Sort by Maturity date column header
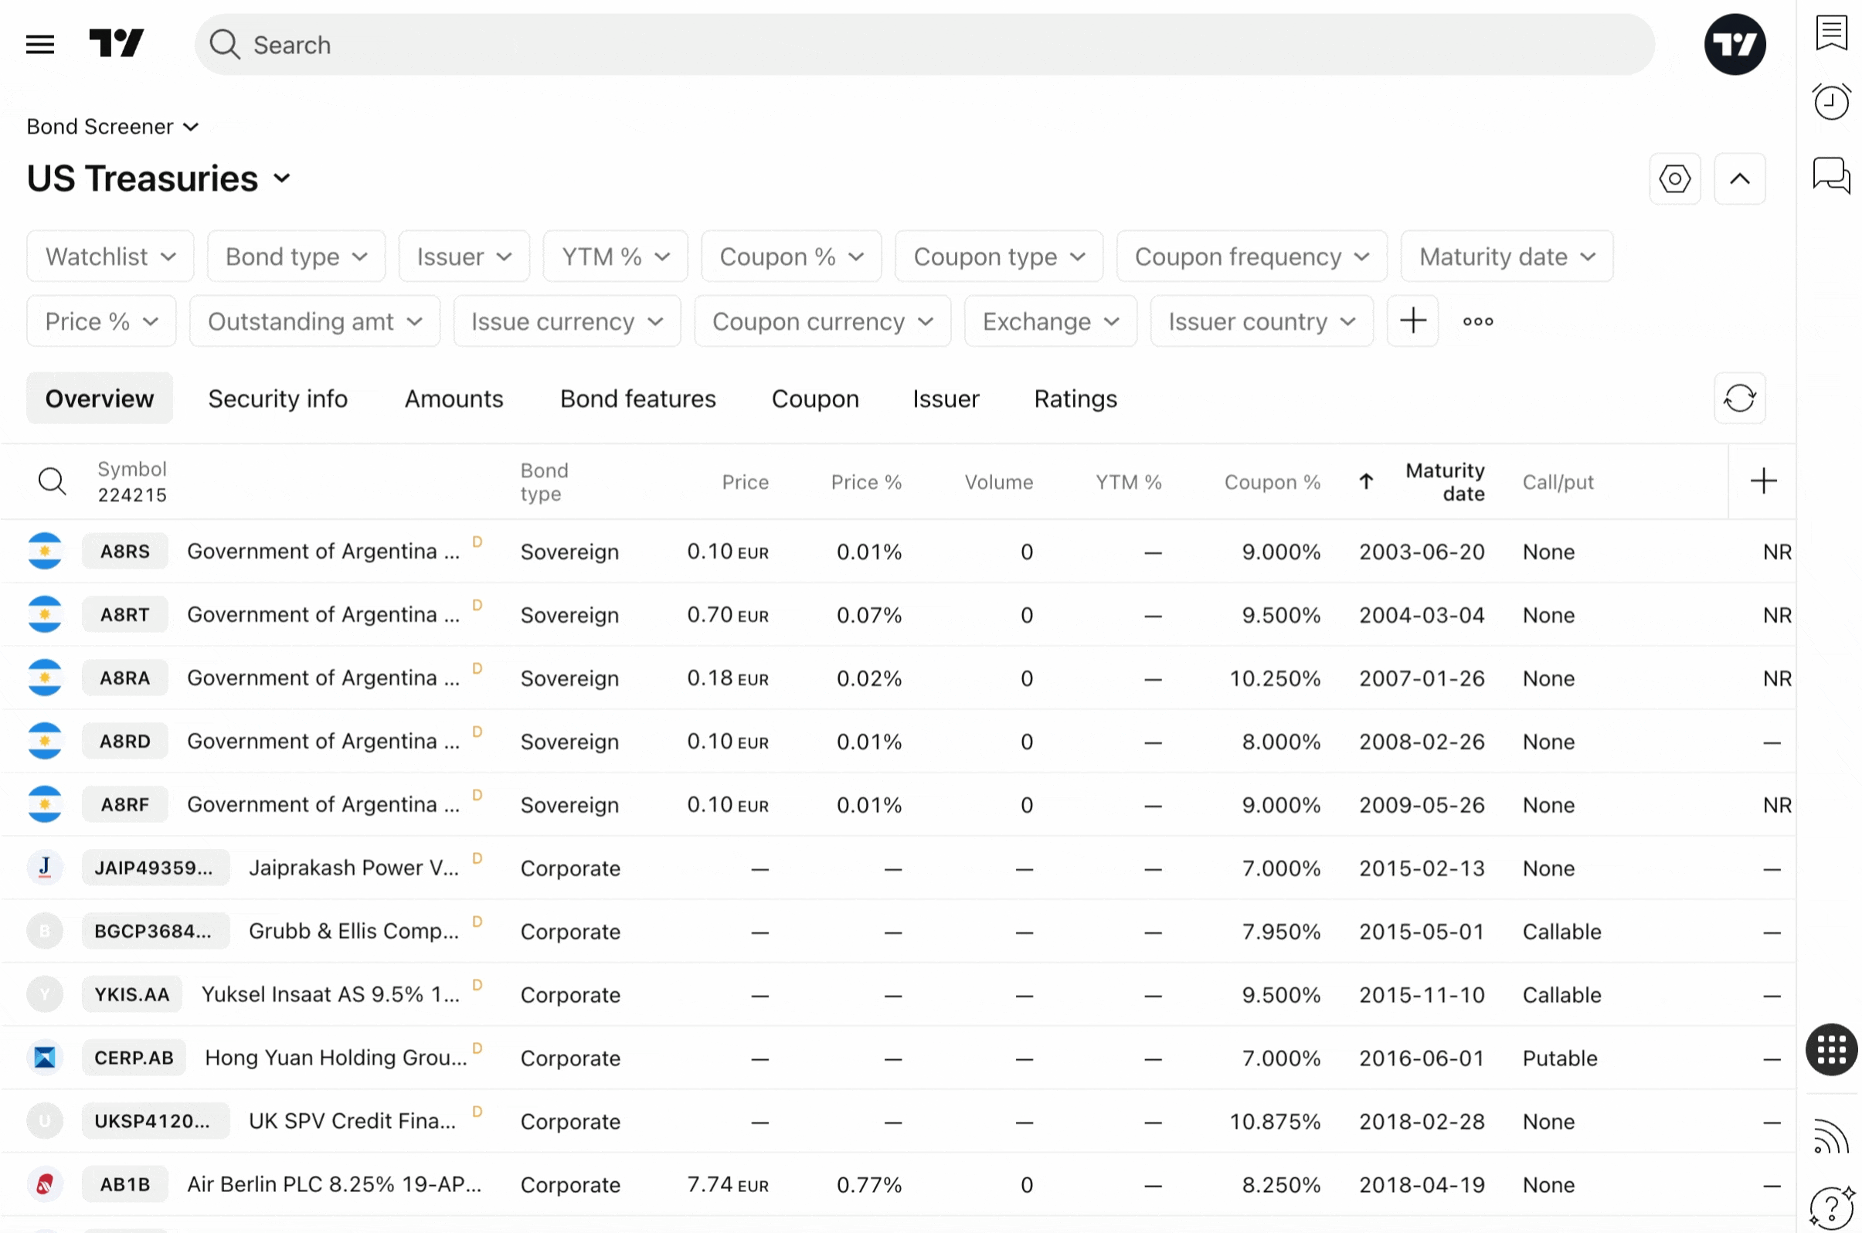 [1444, 481]
